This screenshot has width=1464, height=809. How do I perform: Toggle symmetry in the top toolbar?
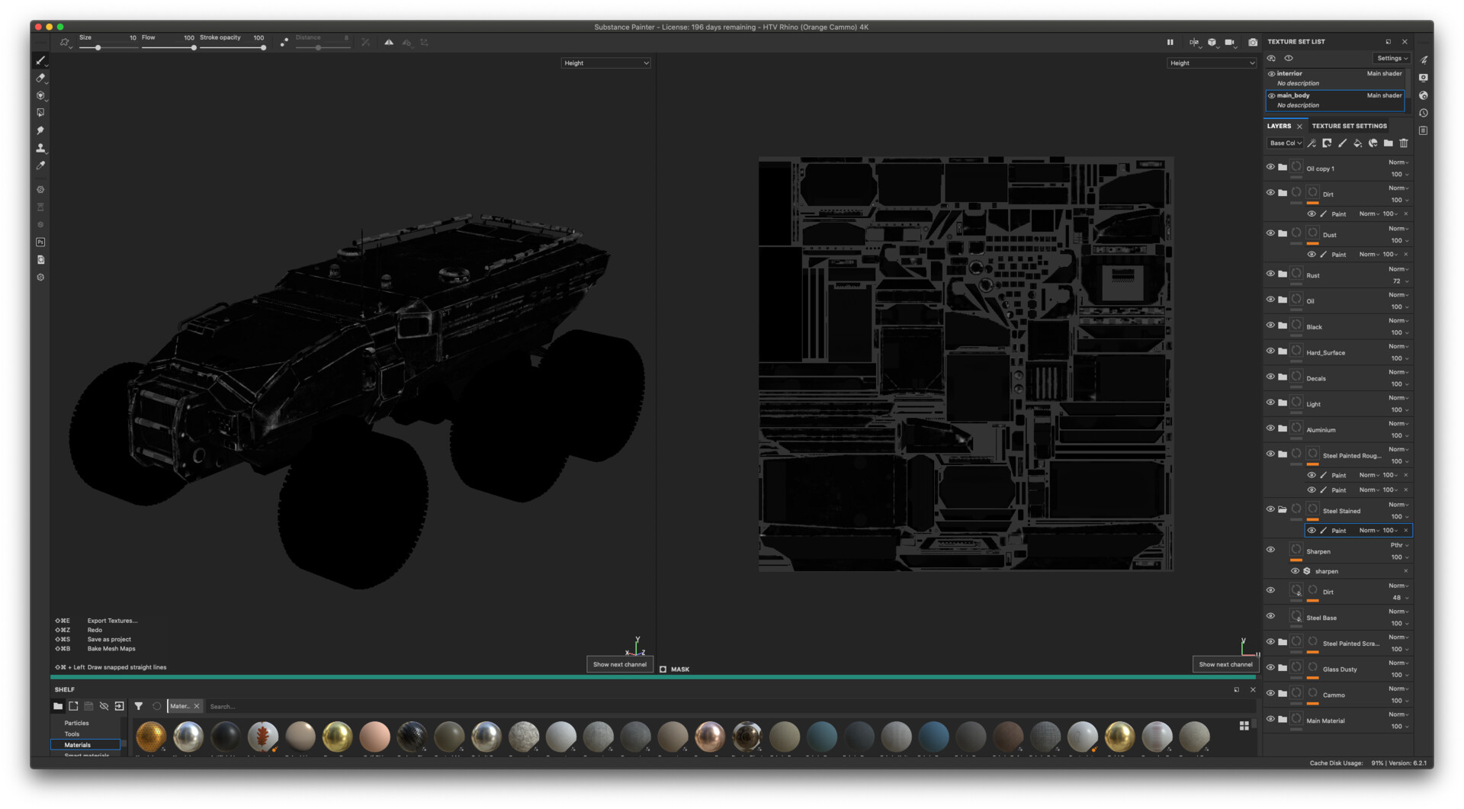pos(389,43)
